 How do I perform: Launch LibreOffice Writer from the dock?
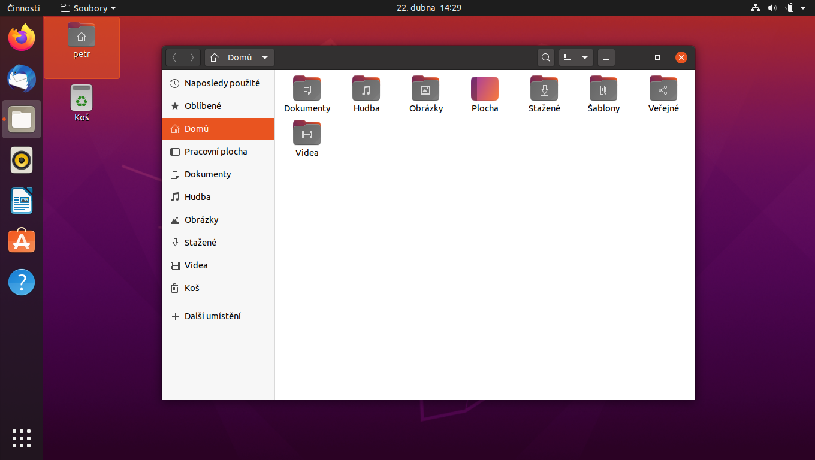pos(22,201)
